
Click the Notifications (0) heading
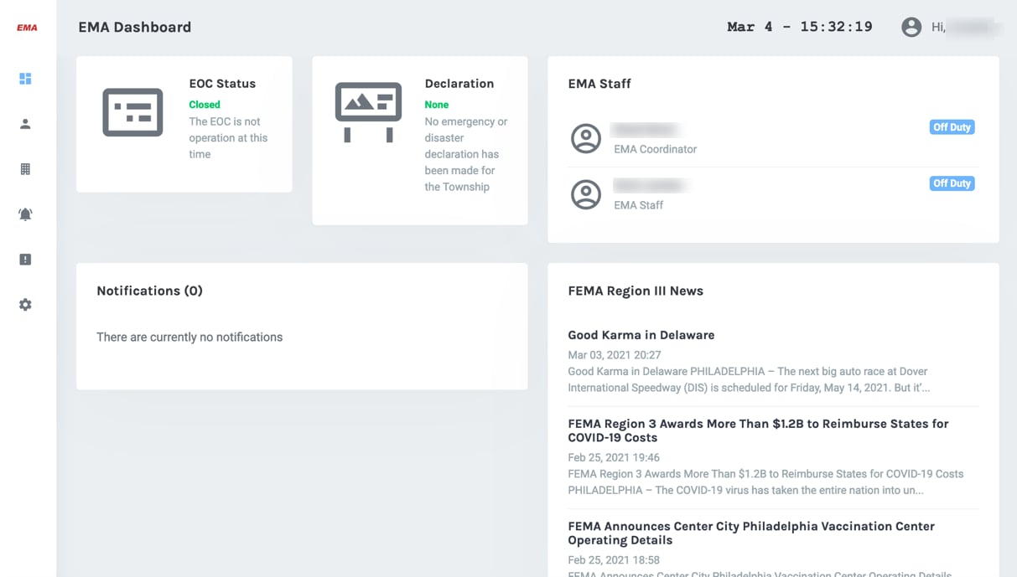click(x=149, y=291)
